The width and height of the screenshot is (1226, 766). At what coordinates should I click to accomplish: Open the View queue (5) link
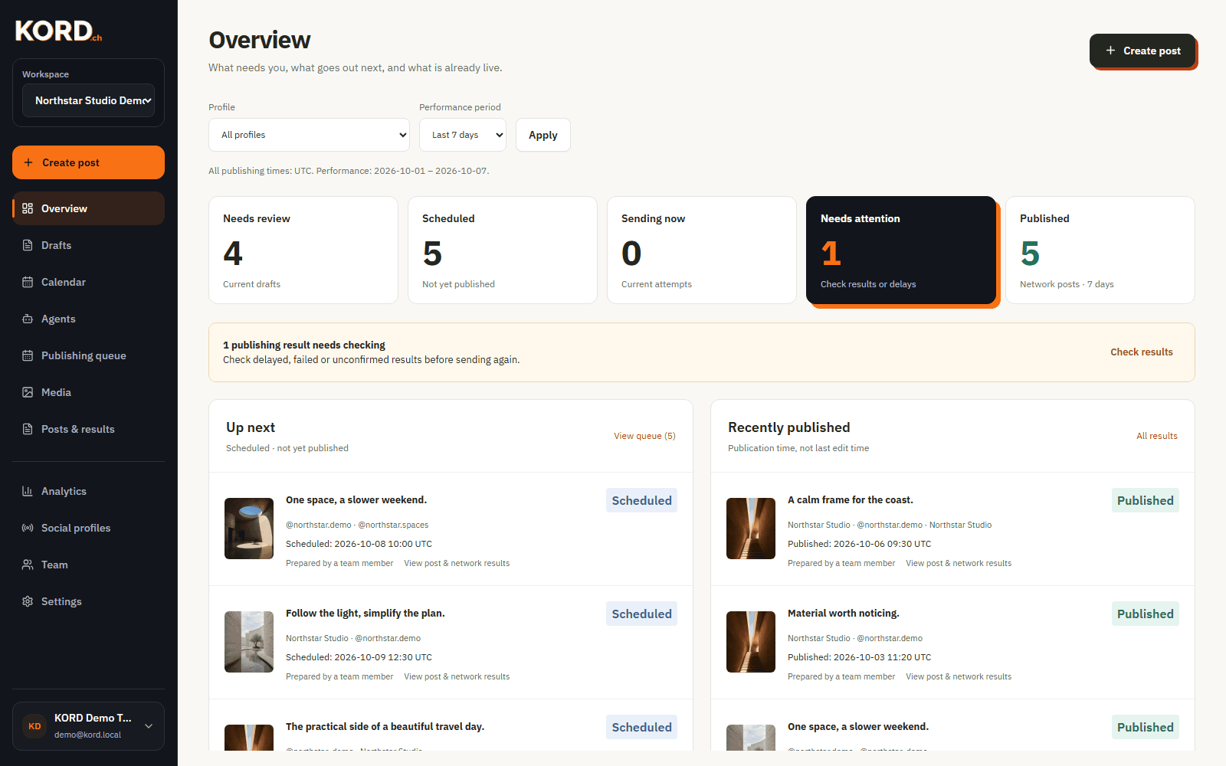click(x=644, y=436)
